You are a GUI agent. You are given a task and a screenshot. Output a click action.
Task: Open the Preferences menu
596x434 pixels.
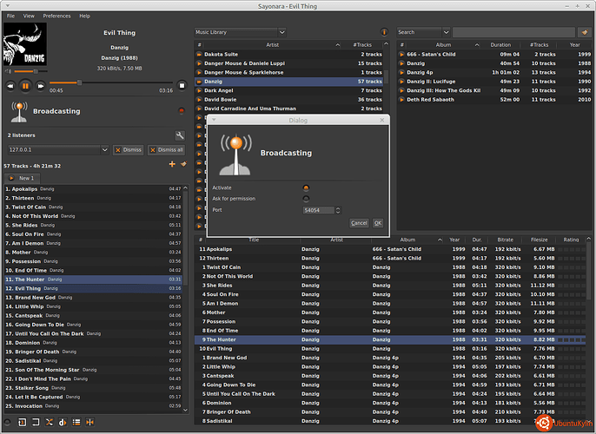coord(56,16)
